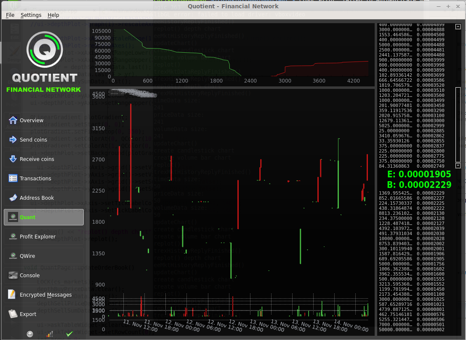This screenshot has height=340, width=466.
Task: Select bid price cell 0.00002225
Action: tap(430, 203)
